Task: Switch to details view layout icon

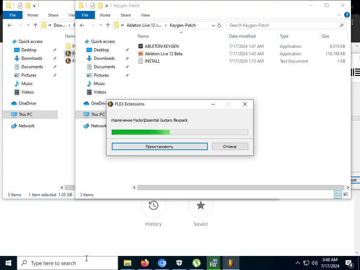Action: (x=338, y=194)
